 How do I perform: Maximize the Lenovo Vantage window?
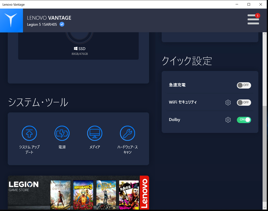[x=249, y=4]
